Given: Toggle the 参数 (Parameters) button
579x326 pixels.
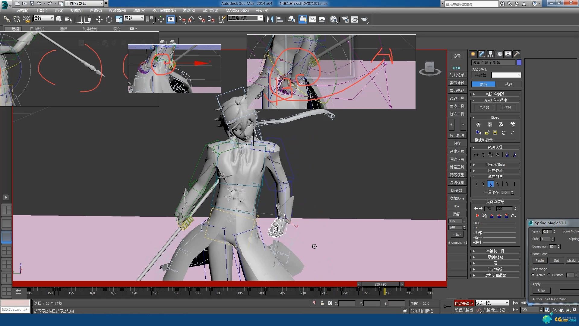Looking at the screenshot, I should tap(483, 84).
